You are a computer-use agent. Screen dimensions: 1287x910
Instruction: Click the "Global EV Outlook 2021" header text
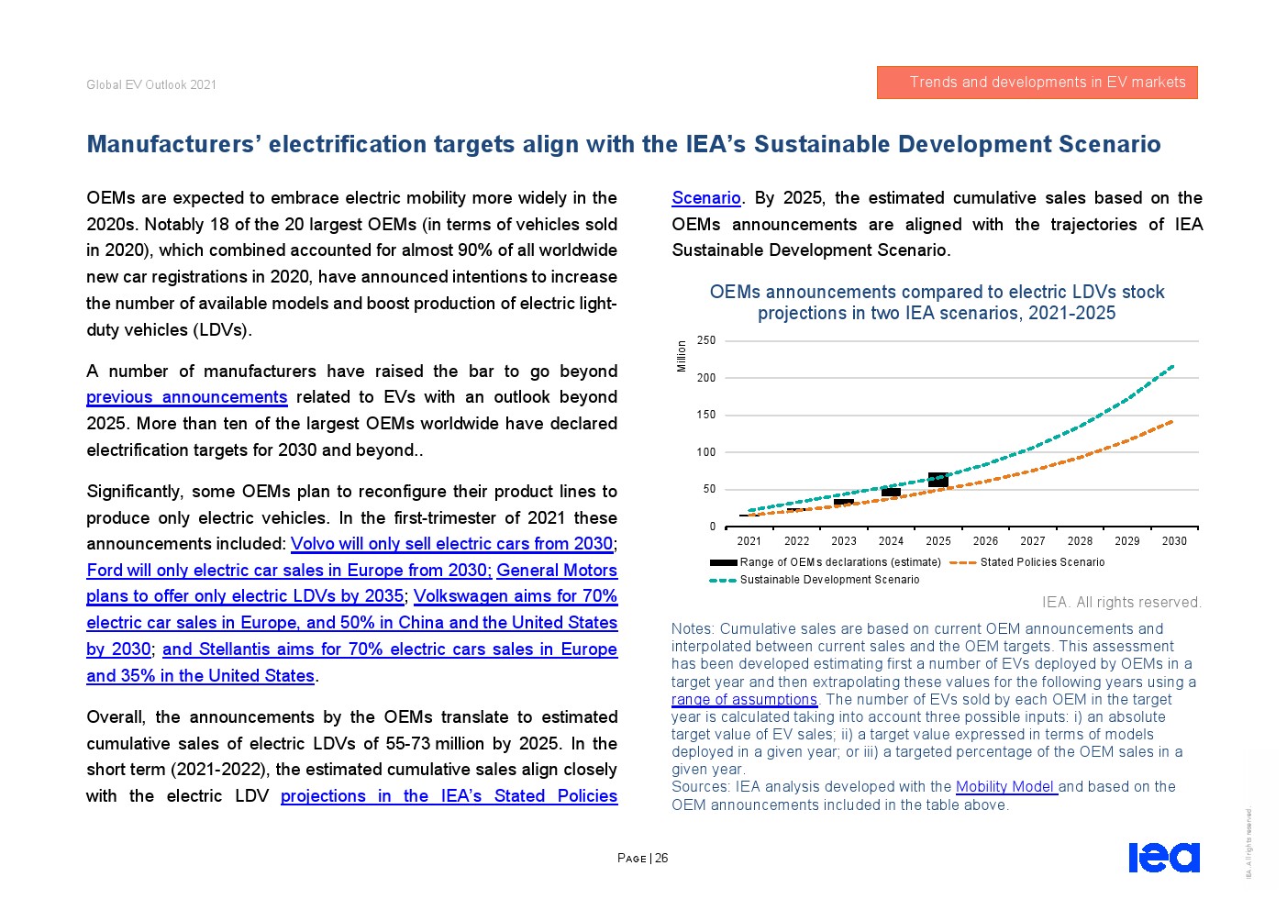[151, 84]
